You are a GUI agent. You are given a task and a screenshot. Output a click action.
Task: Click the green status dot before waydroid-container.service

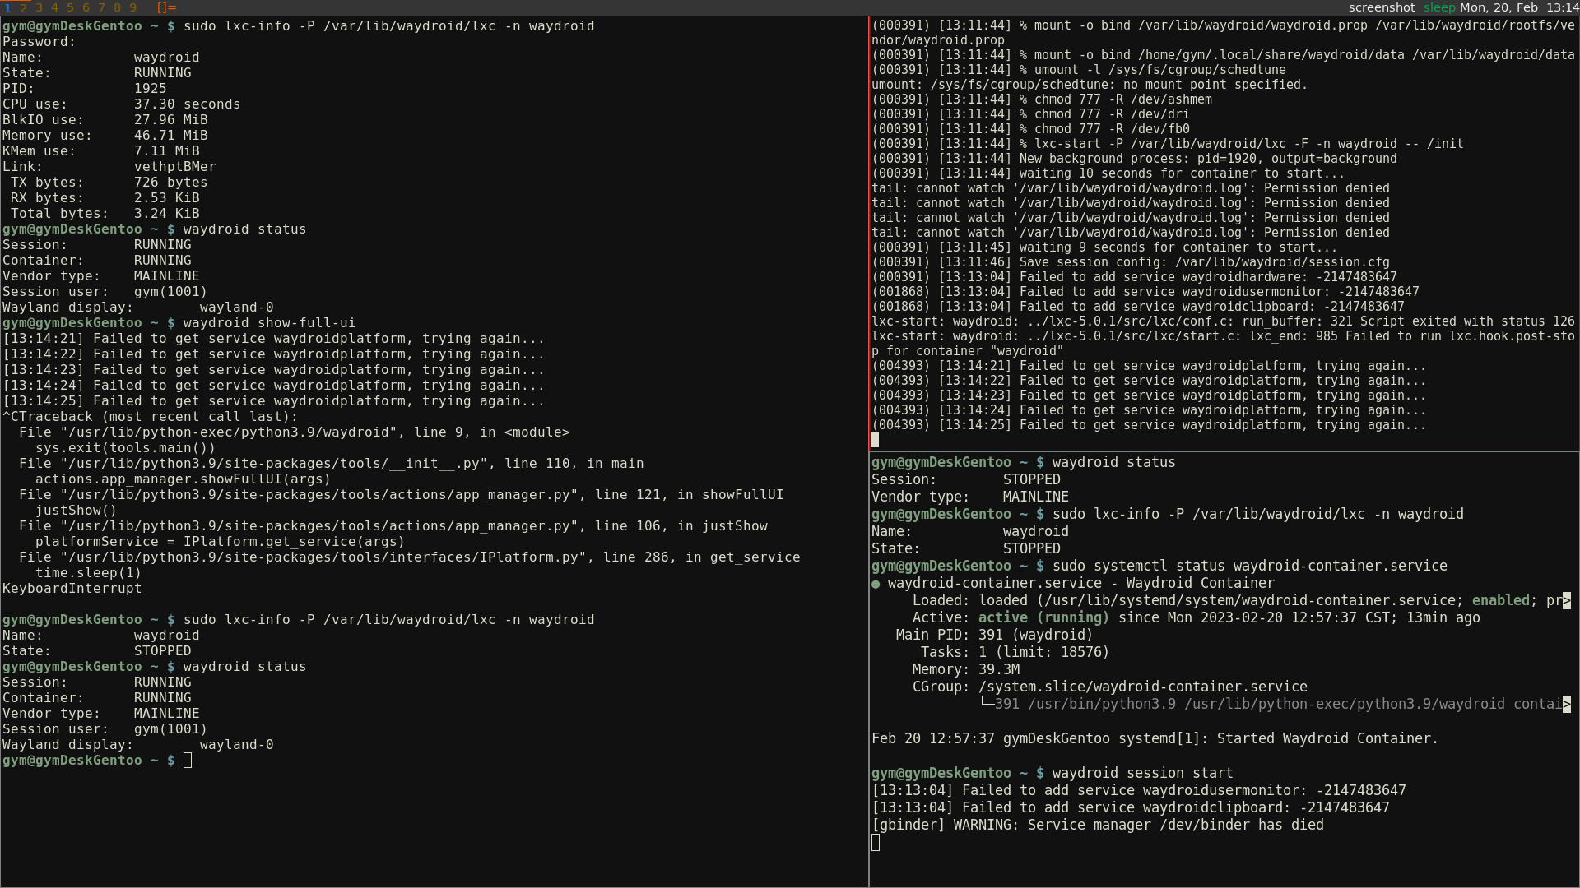point(876,584)
